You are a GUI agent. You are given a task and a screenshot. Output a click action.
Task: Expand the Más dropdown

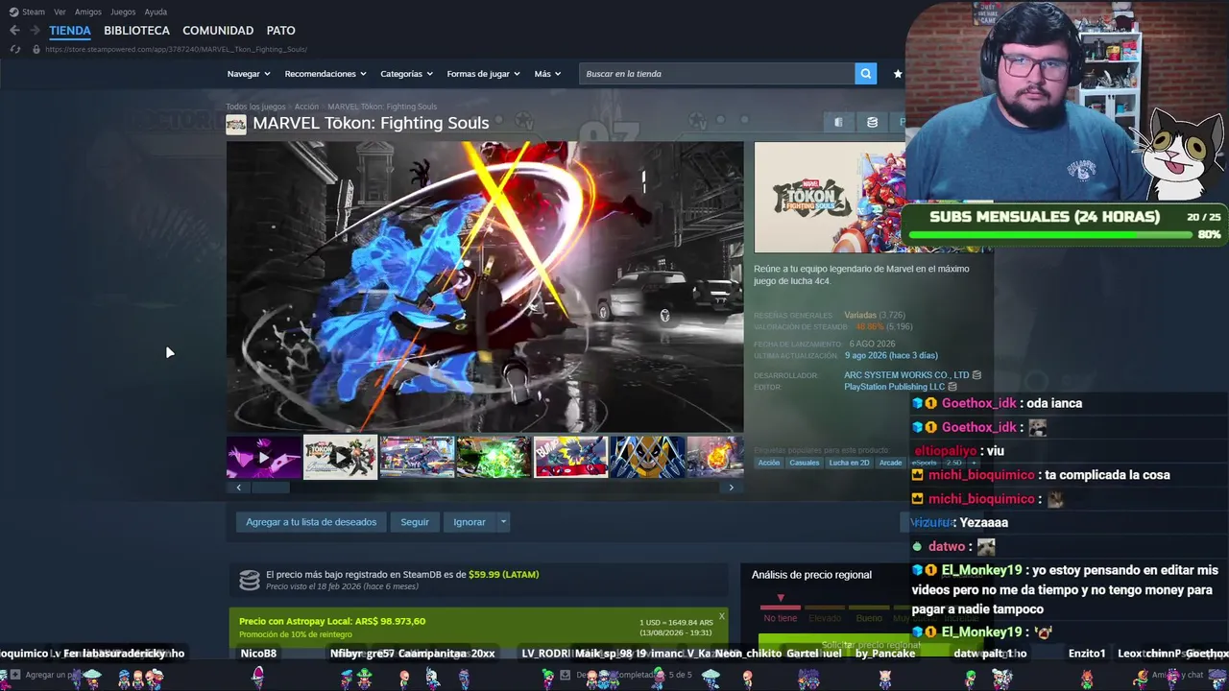pos(547,74)
